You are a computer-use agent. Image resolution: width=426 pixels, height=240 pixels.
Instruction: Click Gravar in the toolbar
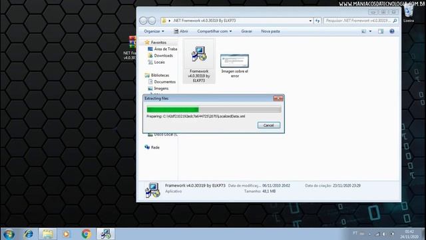click(x=247, y=31)
